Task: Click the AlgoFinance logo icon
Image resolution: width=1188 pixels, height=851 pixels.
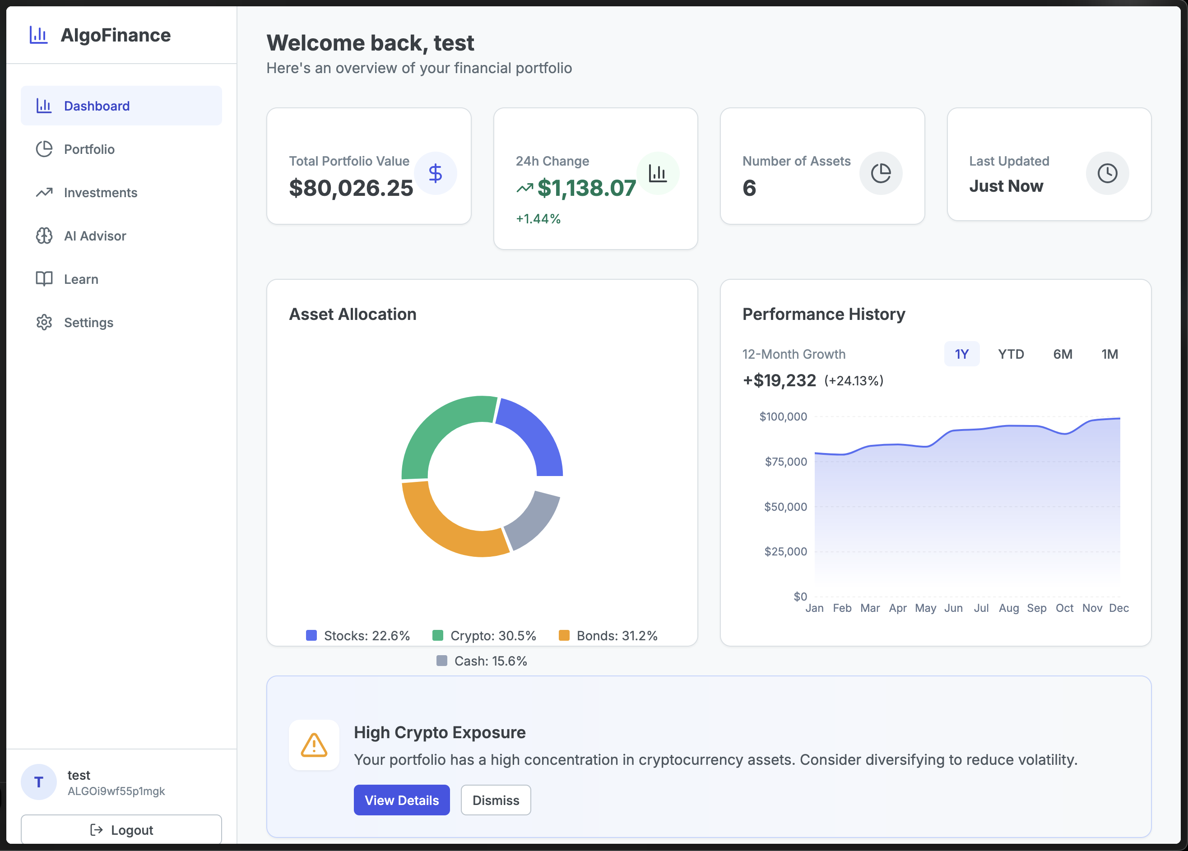Action: point(38,35)
